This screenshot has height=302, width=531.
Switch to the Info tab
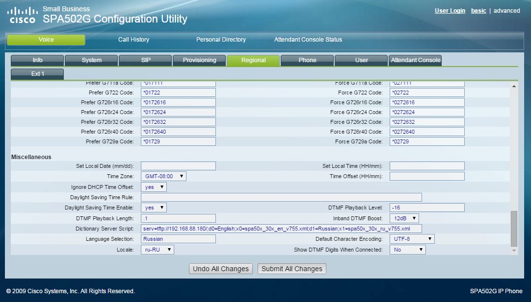37,60
